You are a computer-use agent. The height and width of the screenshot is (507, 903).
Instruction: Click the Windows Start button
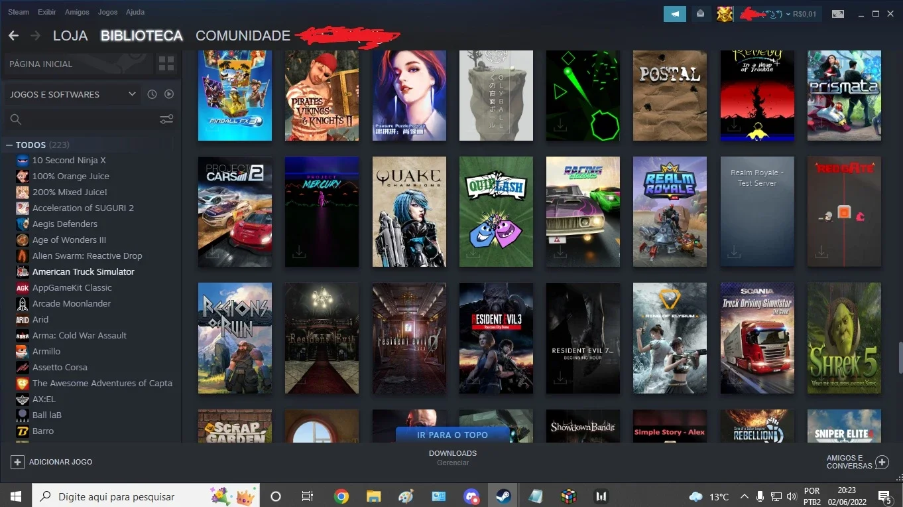tap(15, 496)
